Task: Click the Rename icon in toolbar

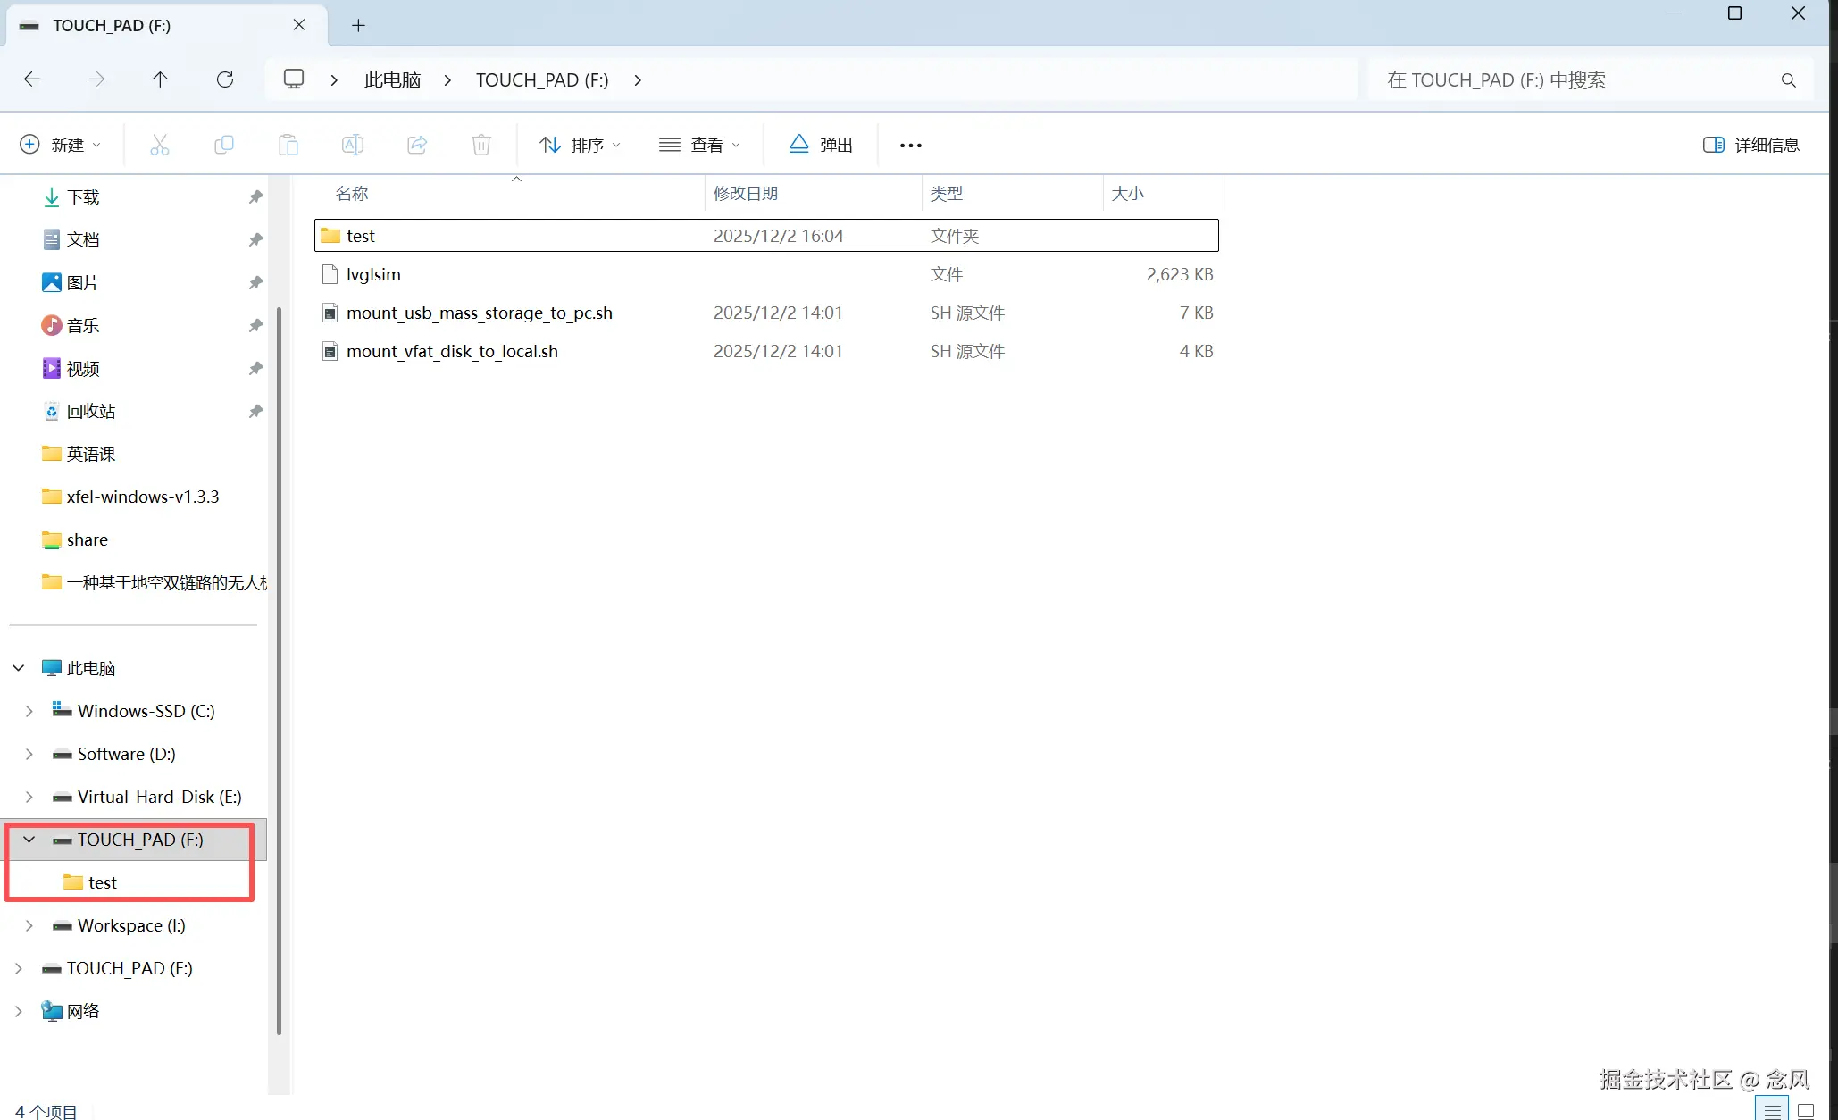Action: point(353,145)
